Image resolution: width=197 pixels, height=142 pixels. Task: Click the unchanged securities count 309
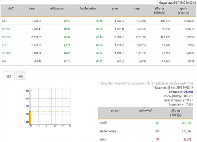[157, 131]
